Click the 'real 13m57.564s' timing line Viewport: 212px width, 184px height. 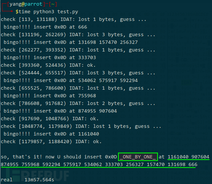pyautogui.click(x=27, y=180)
